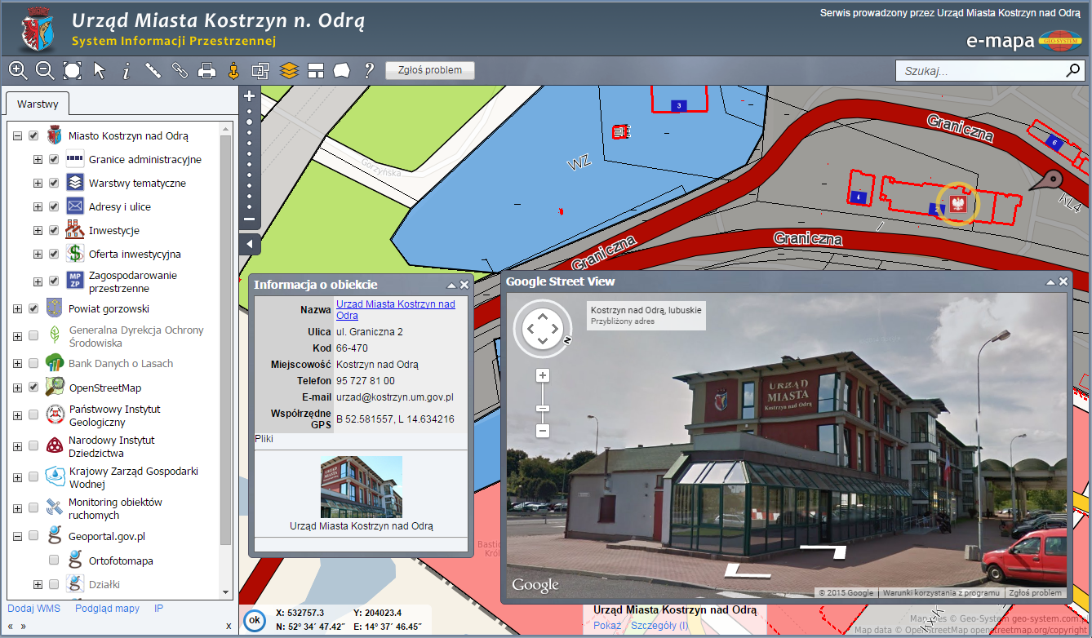Click the round 'ok' coordinates button
The image size is (1092, 638).
click(255, 620)
